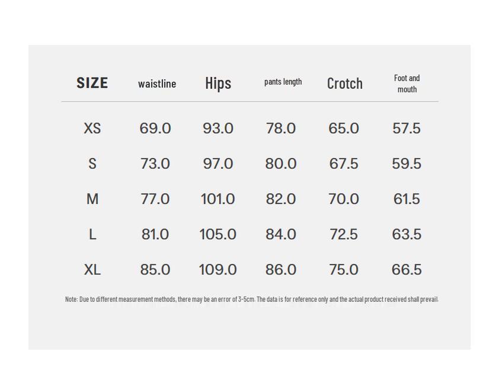Viewport: 499px width, 374px height.
Task: Select the M size row label
Action: pos(92,199)
